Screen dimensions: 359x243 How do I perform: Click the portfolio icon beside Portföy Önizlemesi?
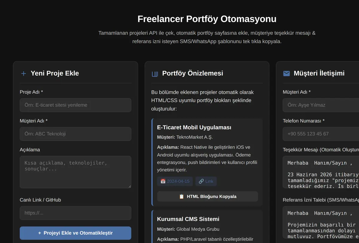[x=155, y=74]
